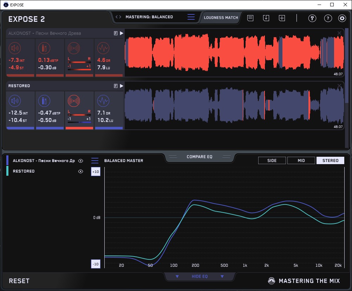Open the settings gear icon
Screen dimensions: 352x291
pyautogui.click(x=342, y=18)
